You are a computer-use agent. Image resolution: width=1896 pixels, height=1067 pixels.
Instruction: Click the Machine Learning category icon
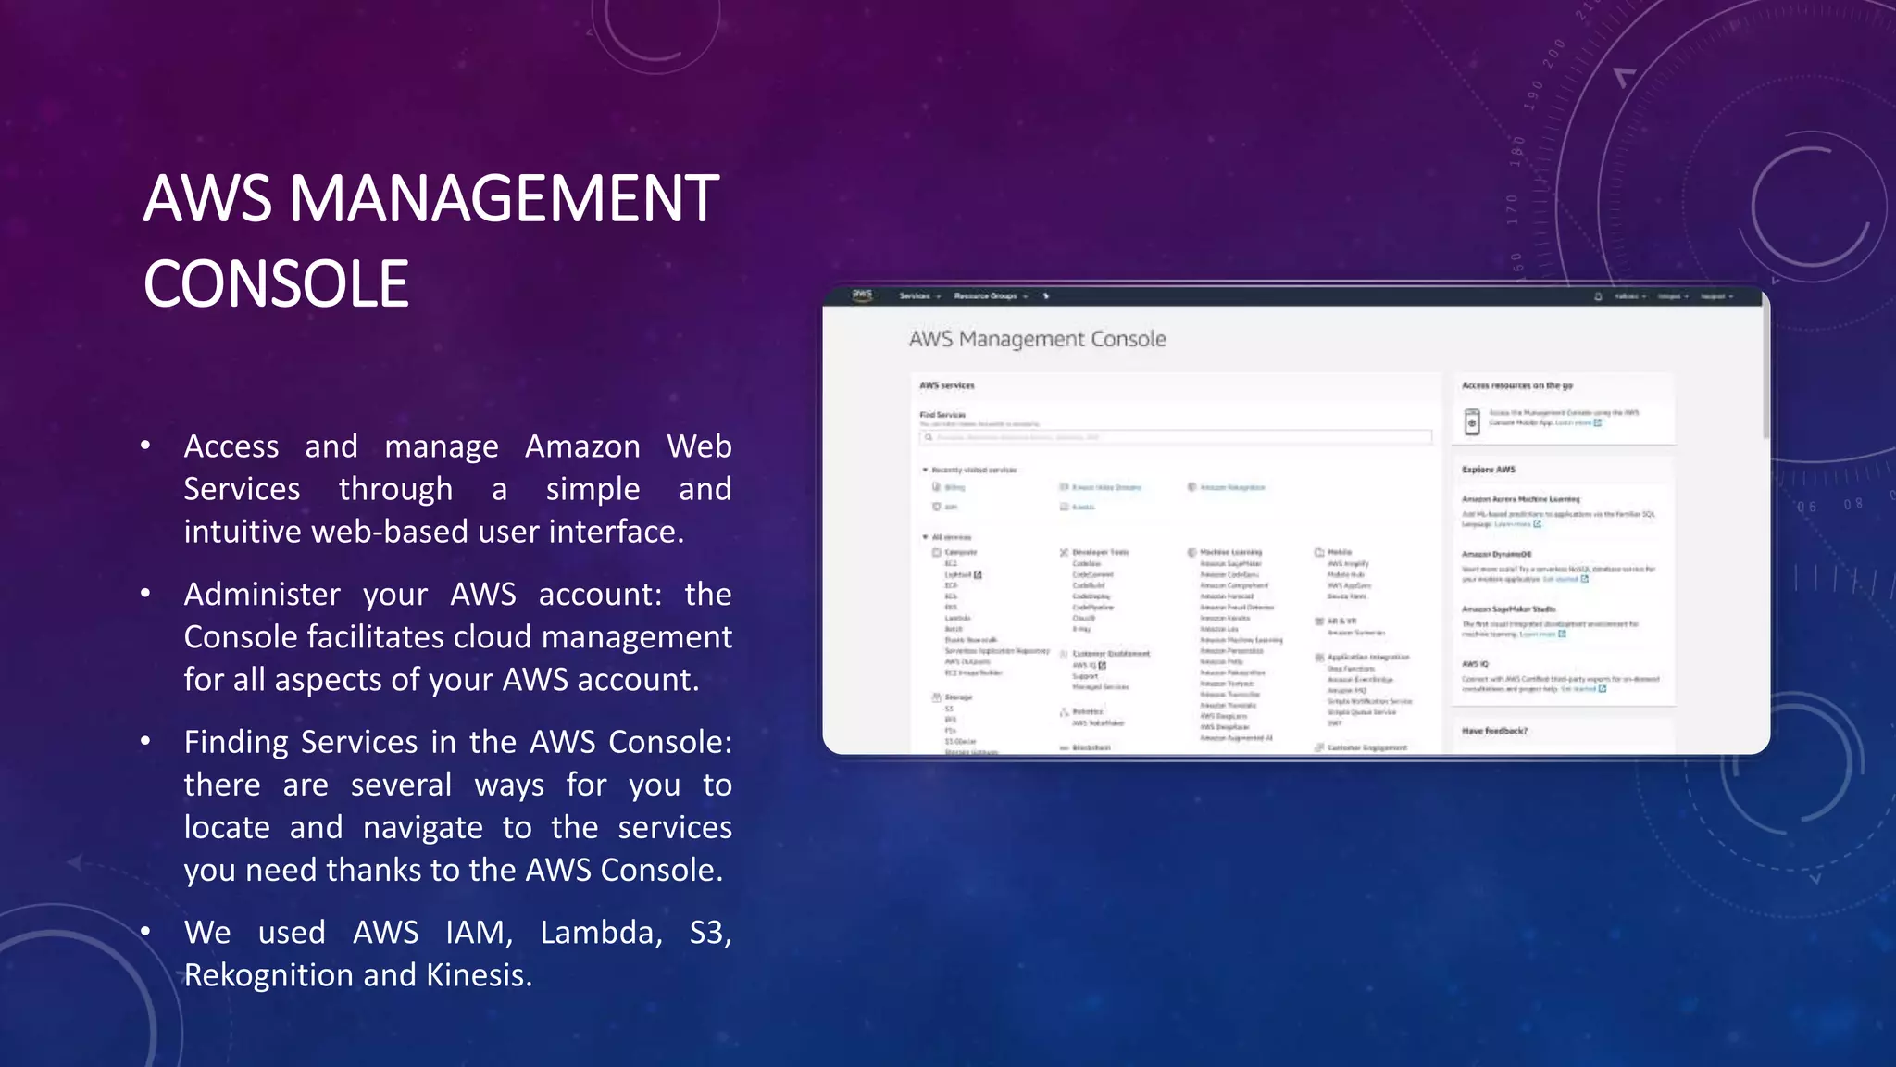1191,552
